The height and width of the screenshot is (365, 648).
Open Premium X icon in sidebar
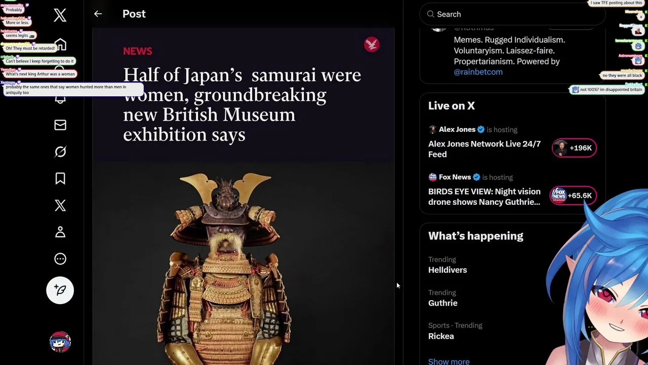point(60,205)
